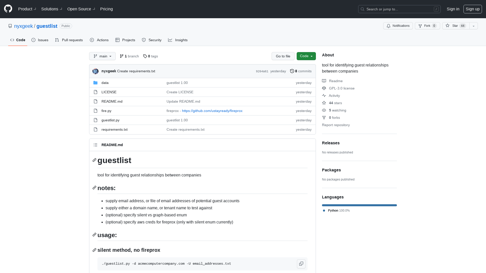
Task: Click the guestlist heading anchor link
Action: tap(94, 160)
